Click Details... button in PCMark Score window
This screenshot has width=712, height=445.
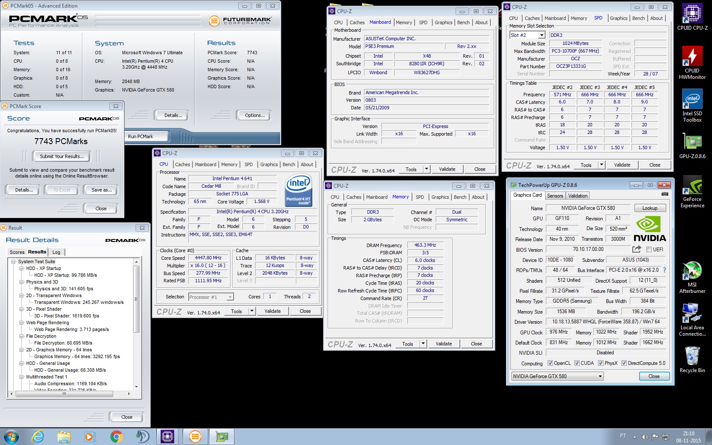pyautogui.click(x=24, y=190)
